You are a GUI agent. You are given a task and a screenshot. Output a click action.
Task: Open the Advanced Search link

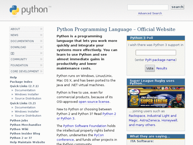[150, 13]
